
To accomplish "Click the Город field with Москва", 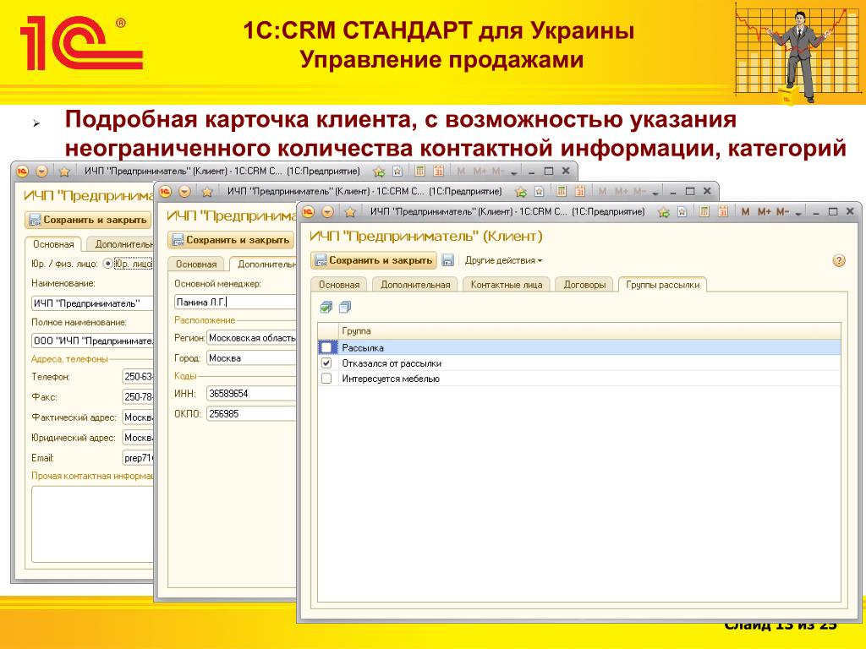I will point(251,358).
